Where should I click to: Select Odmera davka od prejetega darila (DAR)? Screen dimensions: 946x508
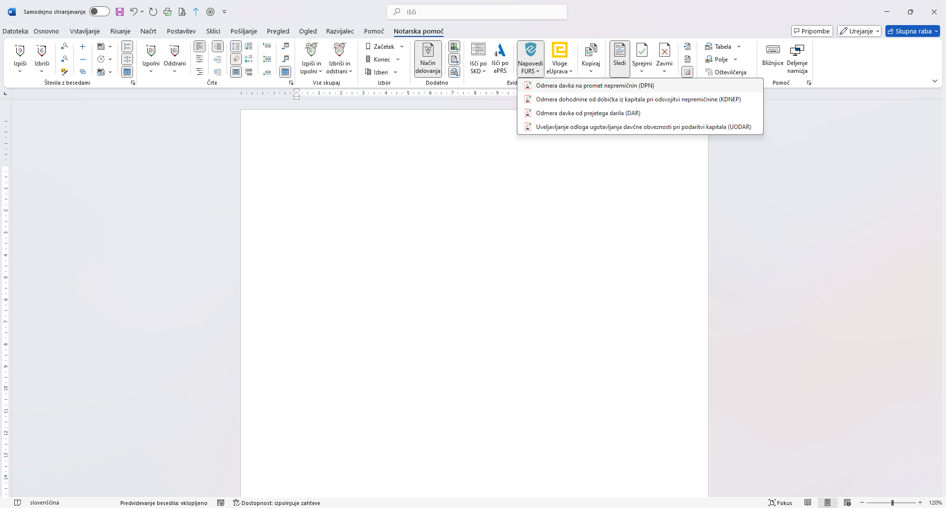coord(588,113)
